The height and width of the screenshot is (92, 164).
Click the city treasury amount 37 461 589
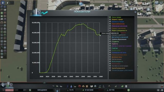click(x=89, y=90)
